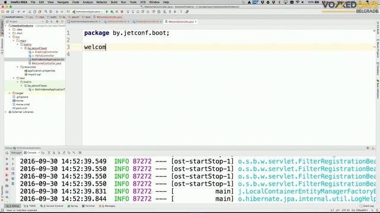Click the src breadcrumb in navigation bar
This screenshot has height=213, width=380.
(30, 17)
